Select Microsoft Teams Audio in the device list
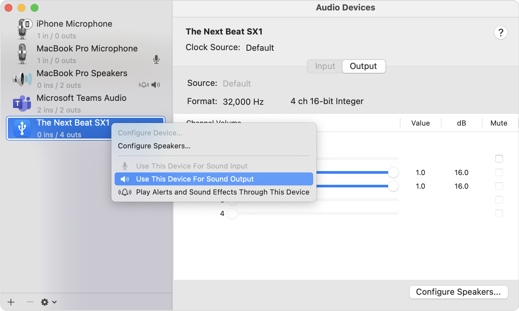 pyautogui.click(x=86, y=103)
